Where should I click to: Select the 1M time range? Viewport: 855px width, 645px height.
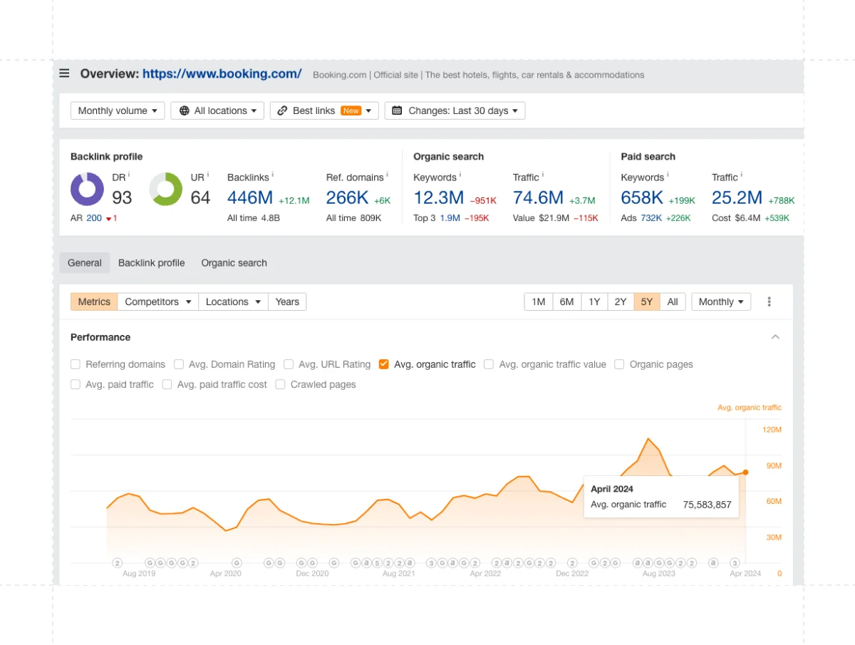tap(539, 301)
